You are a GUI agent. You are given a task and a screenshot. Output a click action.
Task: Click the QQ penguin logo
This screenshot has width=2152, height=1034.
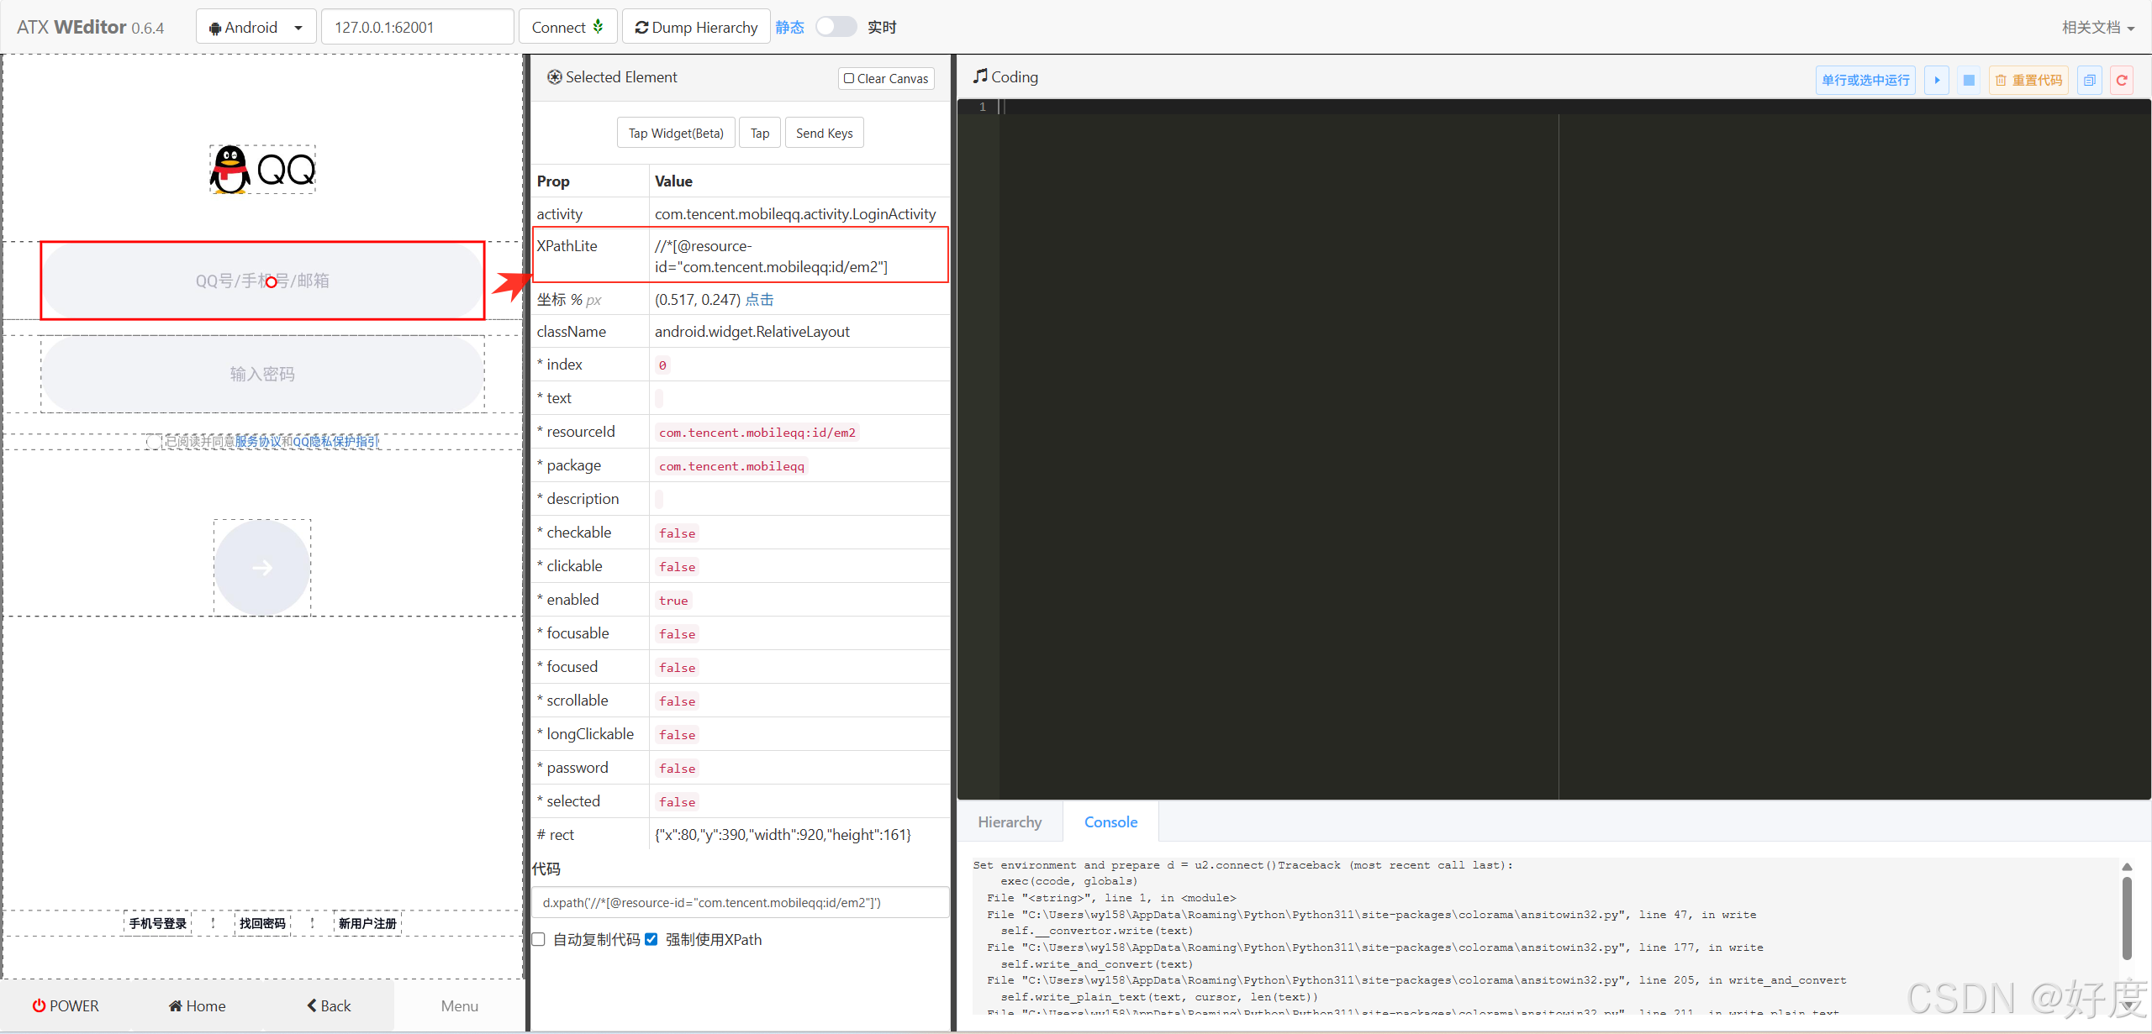coord(229,170)
